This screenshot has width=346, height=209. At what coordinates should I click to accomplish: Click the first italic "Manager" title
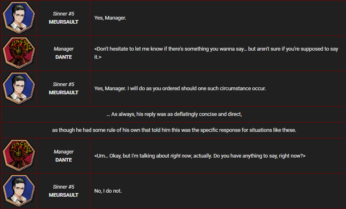click(x=64, y=49)
